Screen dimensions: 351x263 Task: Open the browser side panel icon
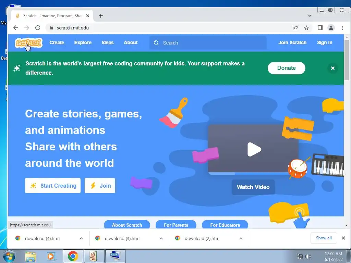pyautogui.click(x=320, y=28)
